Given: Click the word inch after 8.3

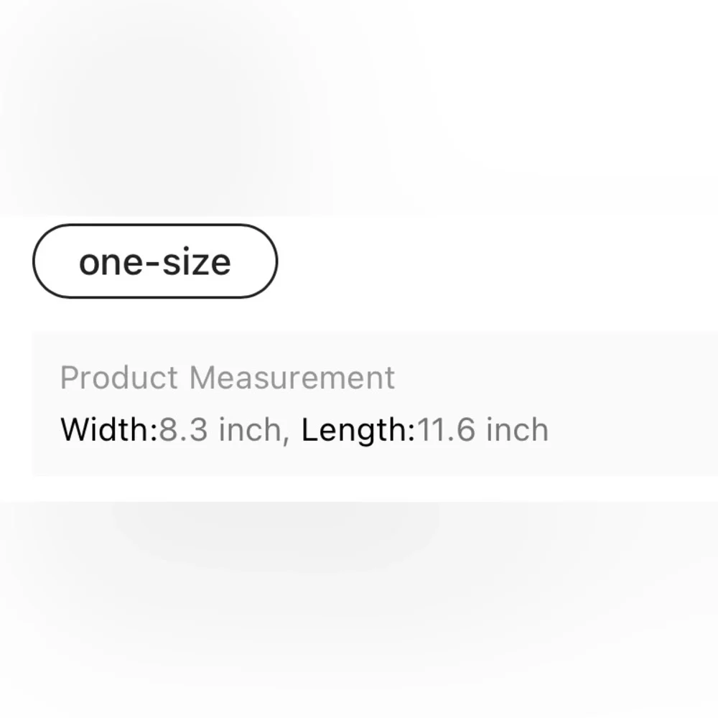Looking at the screenshot, I should pos(250,429).
